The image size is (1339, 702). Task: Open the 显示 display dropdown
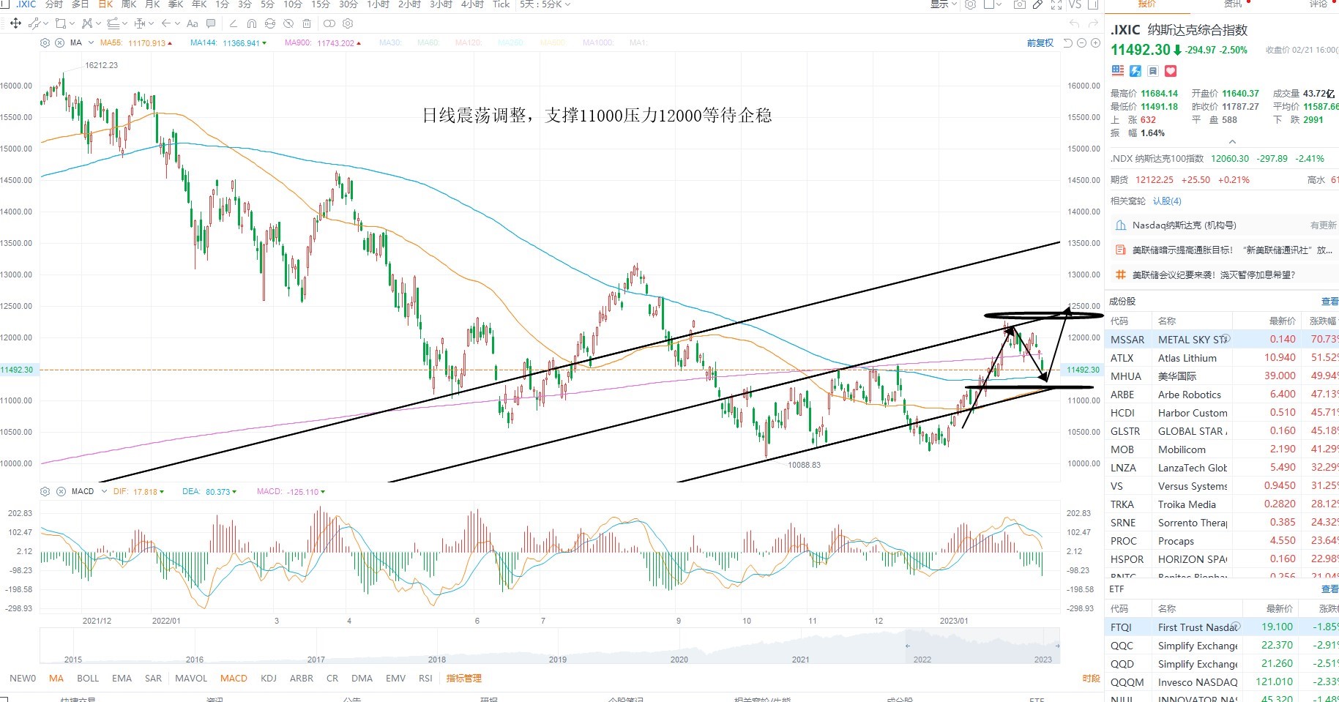tap(944, 4)
